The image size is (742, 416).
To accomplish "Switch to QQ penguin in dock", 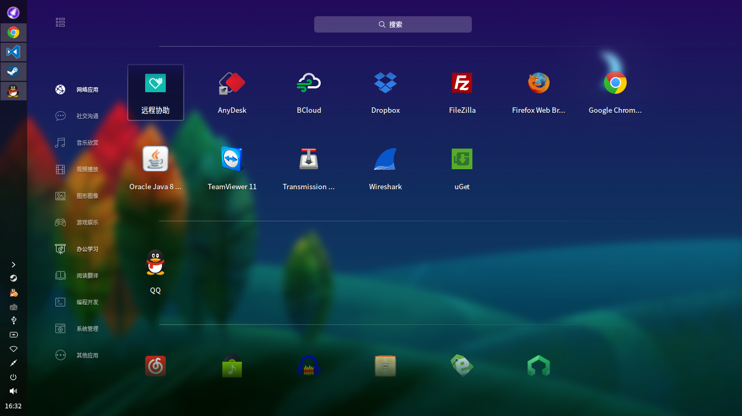I will 14,91.
